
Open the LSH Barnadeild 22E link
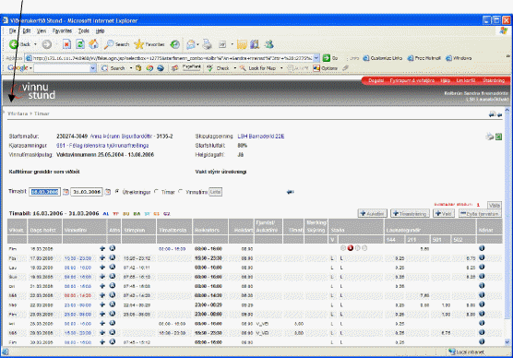point(261,137)
